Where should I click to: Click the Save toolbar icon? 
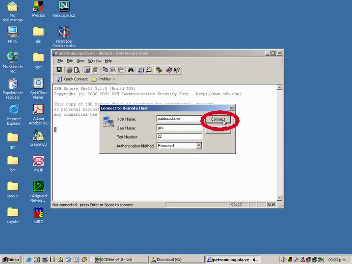point(59,70)
